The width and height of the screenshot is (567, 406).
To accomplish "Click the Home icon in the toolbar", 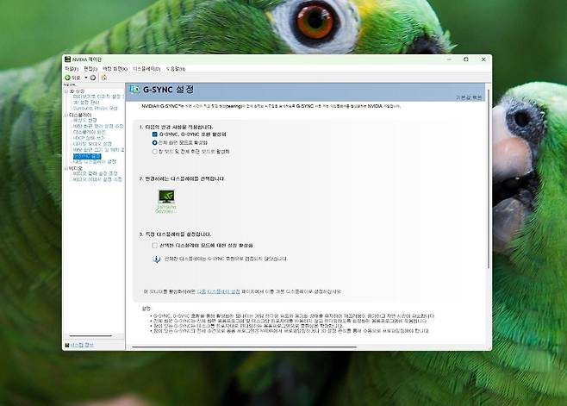I will pos(103,77).
